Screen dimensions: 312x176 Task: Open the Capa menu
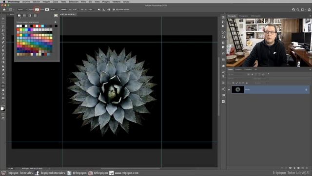(55, 1)
